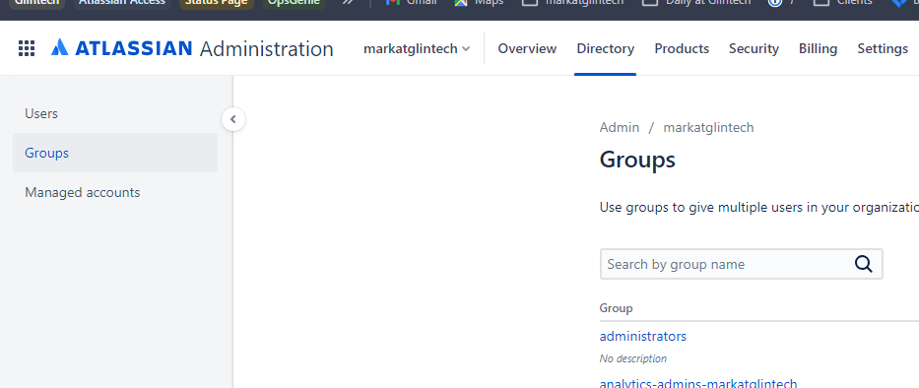Open the Settings tab
This screenshot has width=919, height=388.
(883, 48)
